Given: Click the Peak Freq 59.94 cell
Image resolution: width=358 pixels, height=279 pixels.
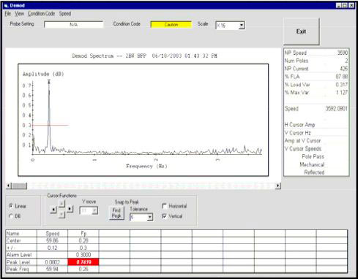Looking at the screenshot, I should 52,269.
